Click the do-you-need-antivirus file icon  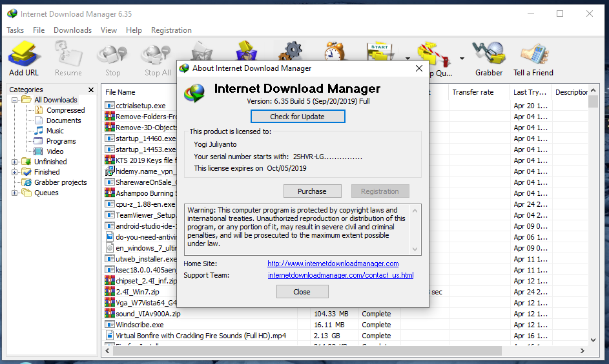click(110, 237)
